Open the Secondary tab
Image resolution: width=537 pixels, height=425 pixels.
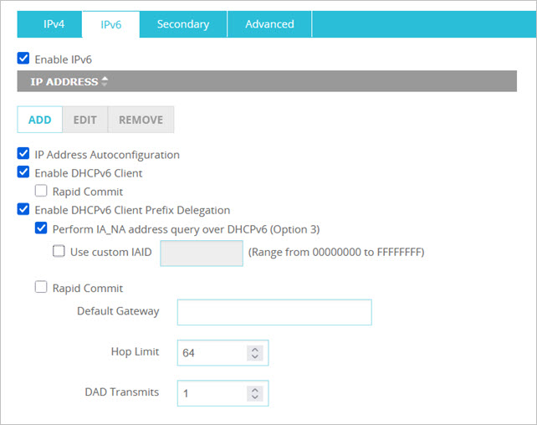click(183, 24)
